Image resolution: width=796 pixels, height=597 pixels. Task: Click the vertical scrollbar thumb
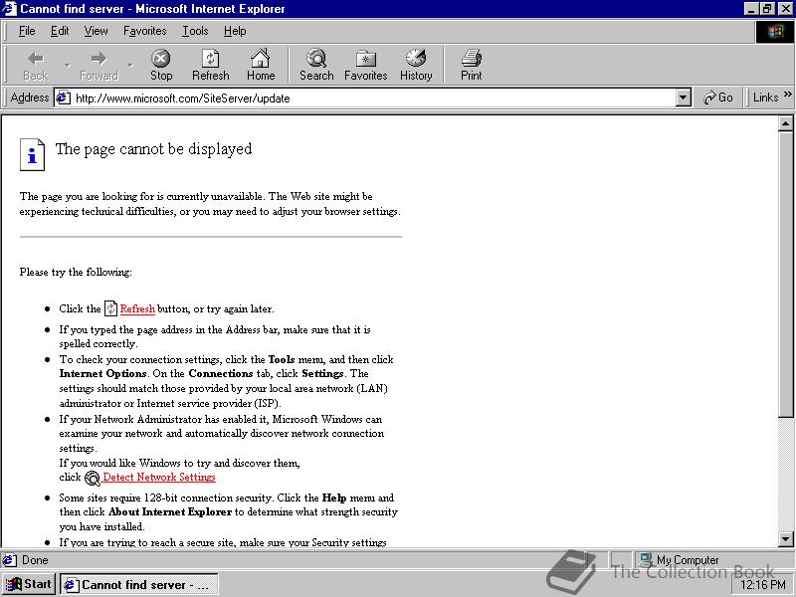785,275
